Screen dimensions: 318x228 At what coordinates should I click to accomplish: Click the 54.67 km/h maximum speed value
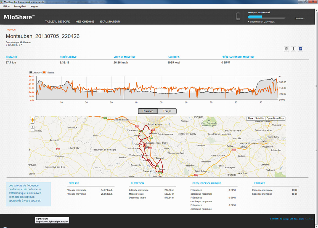[x=107, y=190]
